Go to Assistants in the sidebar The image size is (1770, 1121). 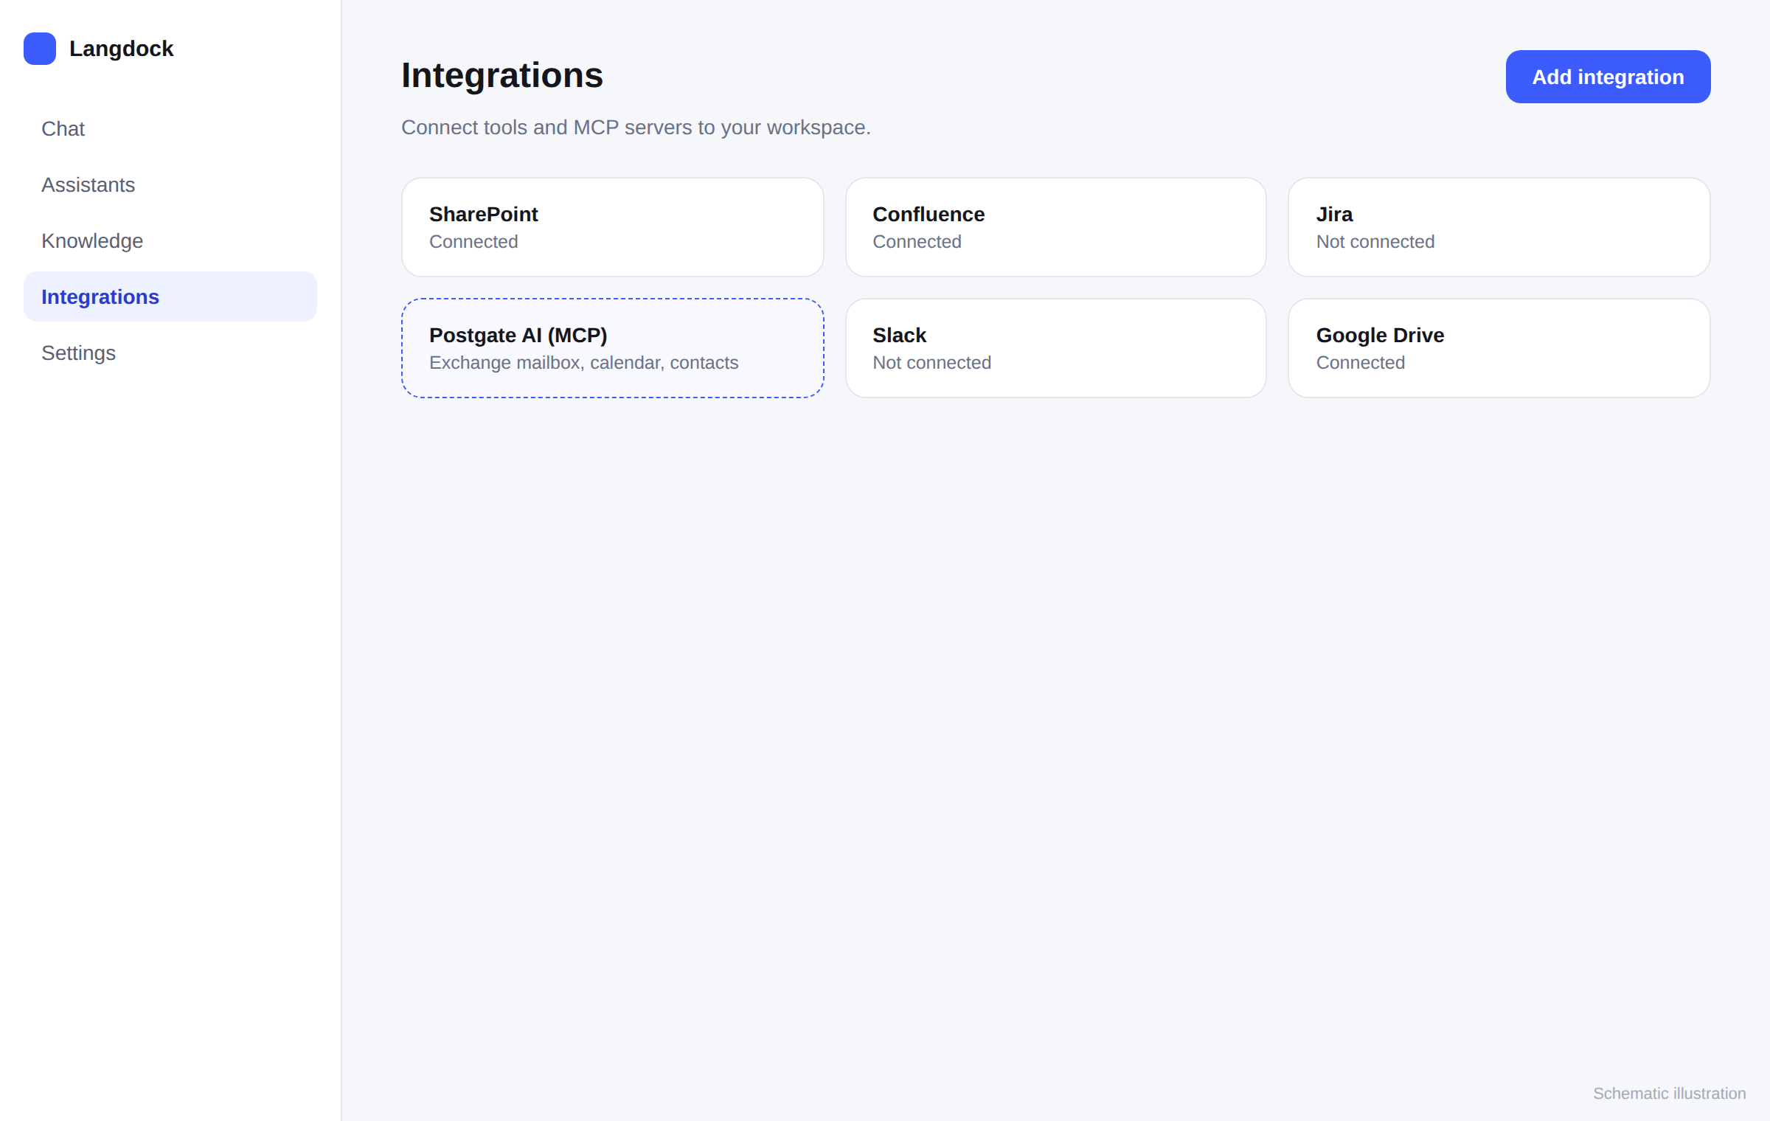point(170,184)
